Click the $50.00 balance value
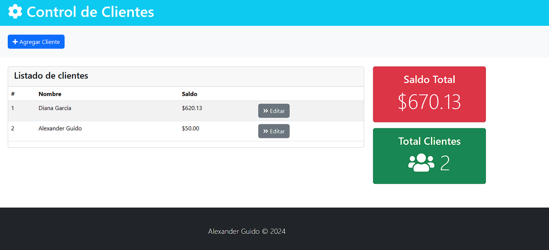549x250 pixels. [190, 128]
